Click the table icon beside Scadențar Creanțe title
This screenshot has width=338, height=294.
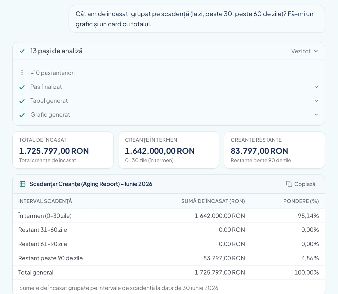[x=22, y=184]
